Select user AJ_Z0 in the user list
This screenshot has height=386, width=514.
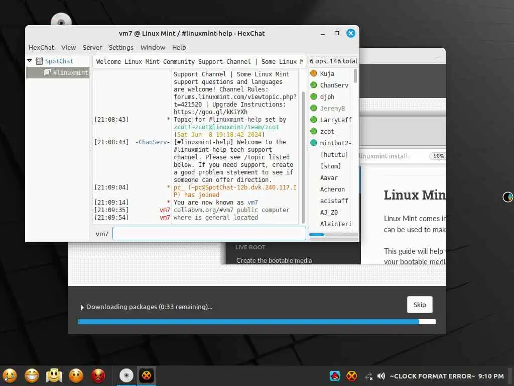pos(329,213)
